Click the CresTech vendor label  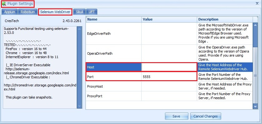12,21
